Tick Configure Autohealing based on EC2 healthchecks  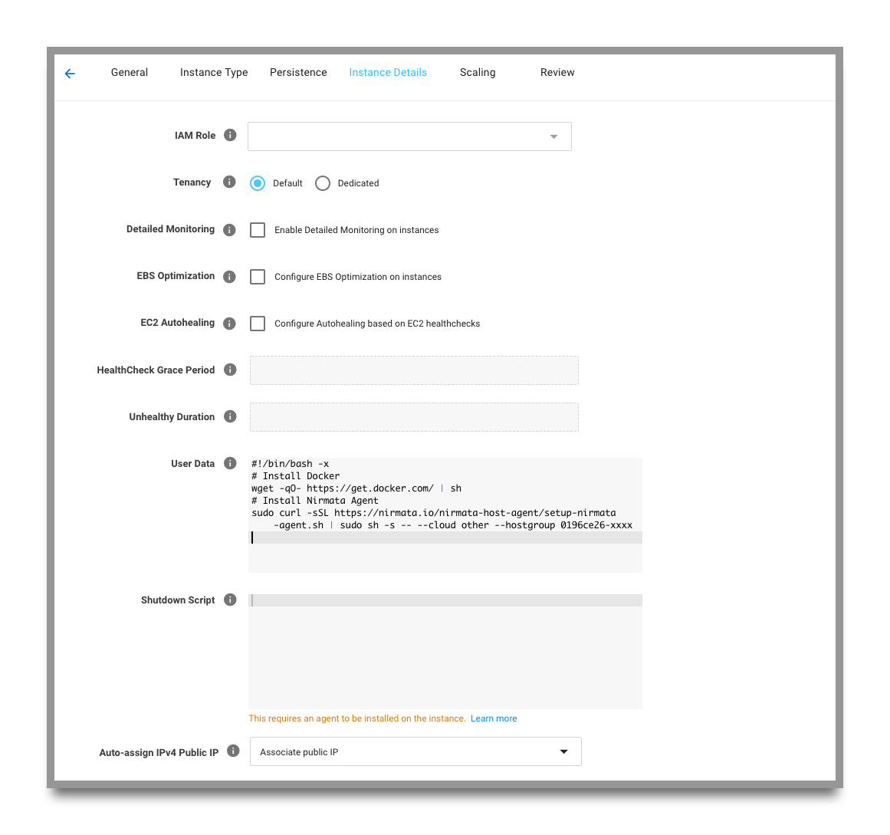pos(258,324)
